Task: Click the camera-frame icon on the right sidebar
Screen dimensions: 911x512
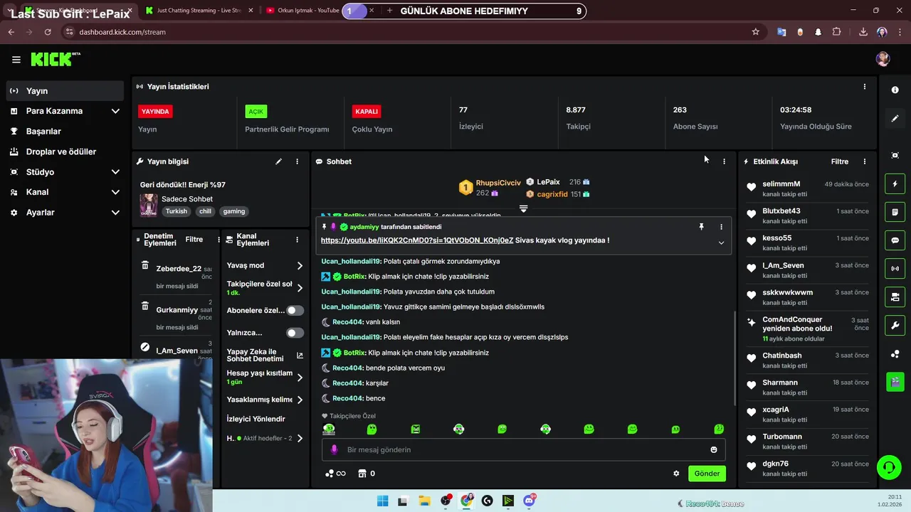Action: pos(895,155)
